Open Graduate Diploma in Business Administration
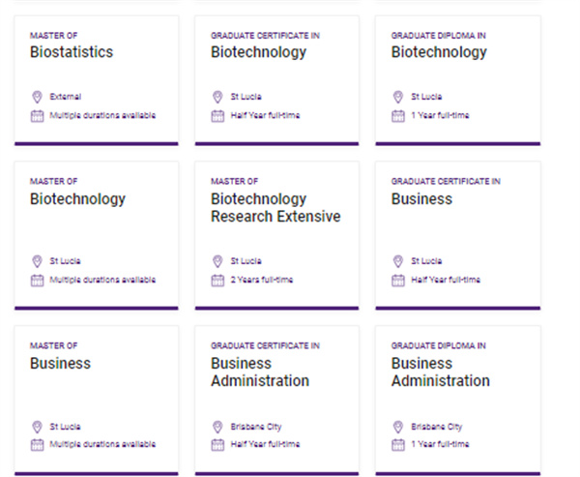The width and height of the screenshot is (580, 477). click(440, 373)
